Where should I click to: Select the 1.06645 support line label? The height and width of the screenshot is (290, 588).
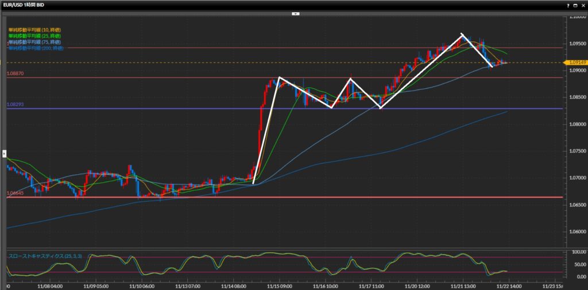15,193
